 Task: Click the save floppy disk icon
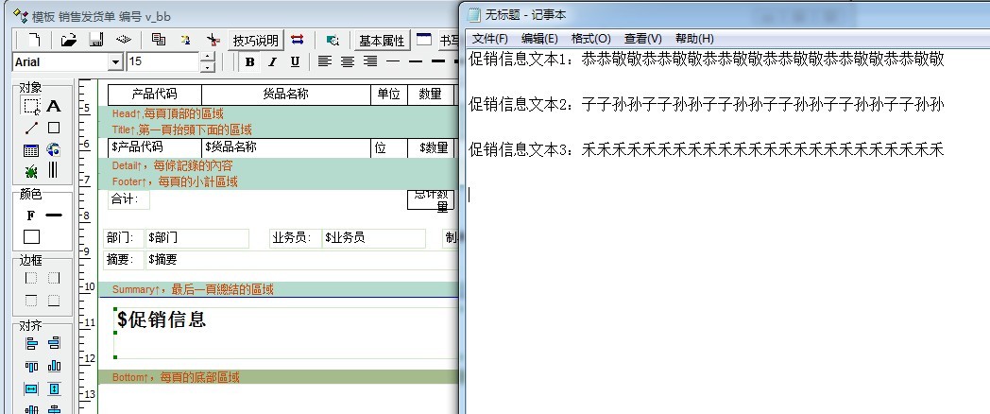coord(94,40)
